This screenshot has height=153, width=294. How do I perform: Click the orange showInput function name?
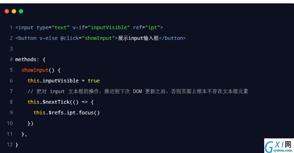coord(35,70)
